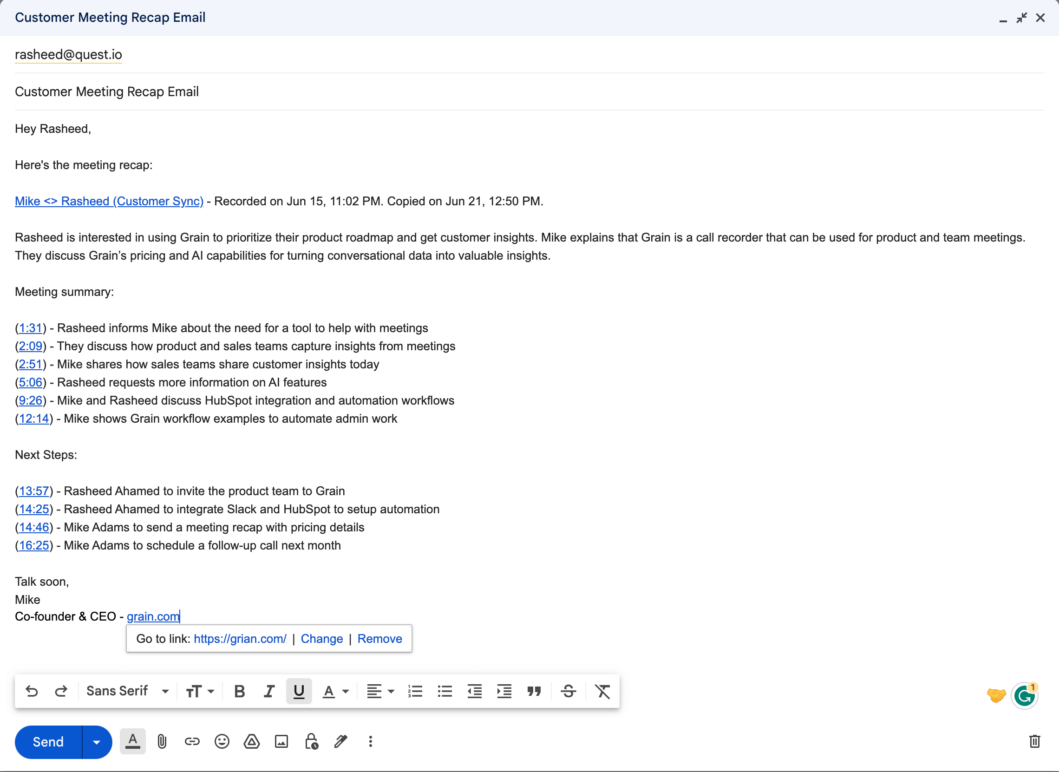
Task: Insert a link
Action: 192,742
